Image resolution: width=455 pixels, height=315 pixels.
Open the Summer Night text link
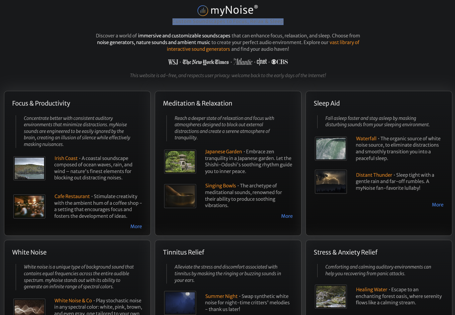point(221,296)
